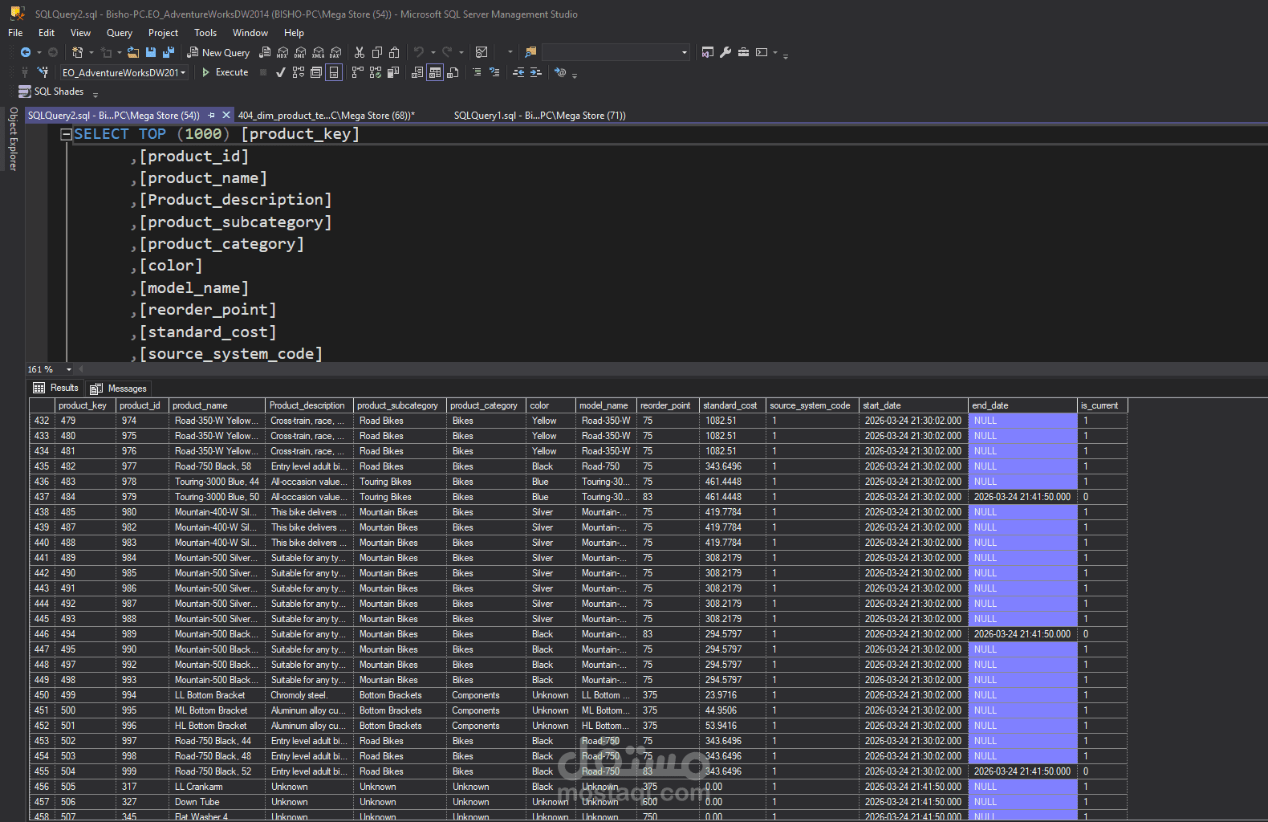The height and width of the screenshot is (822, 1268).
Task: Open the Object Explorer side panel
Action: coord(13,139)
